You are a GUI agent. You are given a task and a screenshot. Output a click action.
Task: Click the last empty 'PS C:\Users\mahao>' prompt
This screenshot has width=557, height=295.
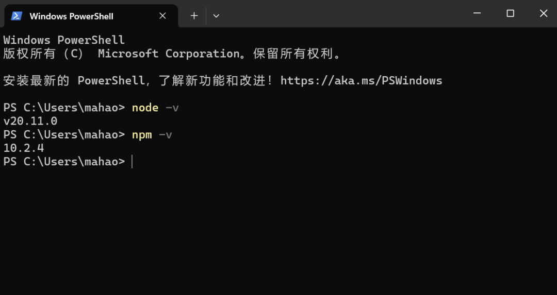point(64,161)
